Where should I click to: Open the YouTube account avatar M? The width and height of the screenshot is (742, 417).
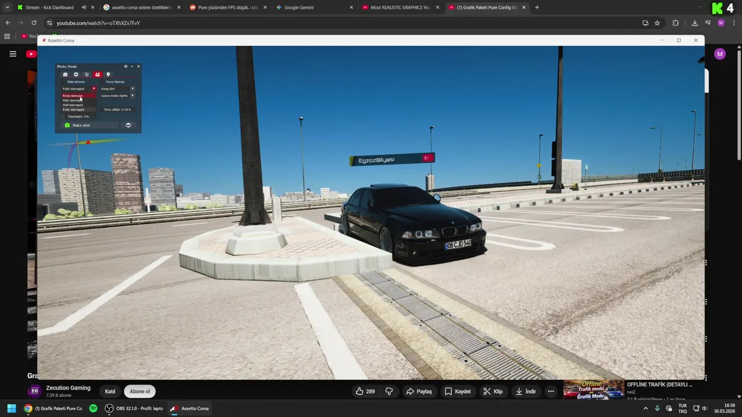720,54
